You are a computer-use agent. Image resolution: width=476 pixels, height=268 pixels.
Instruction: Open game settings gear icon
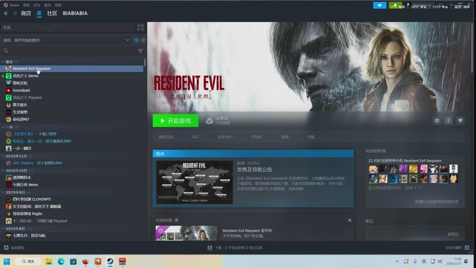[437, 121]
